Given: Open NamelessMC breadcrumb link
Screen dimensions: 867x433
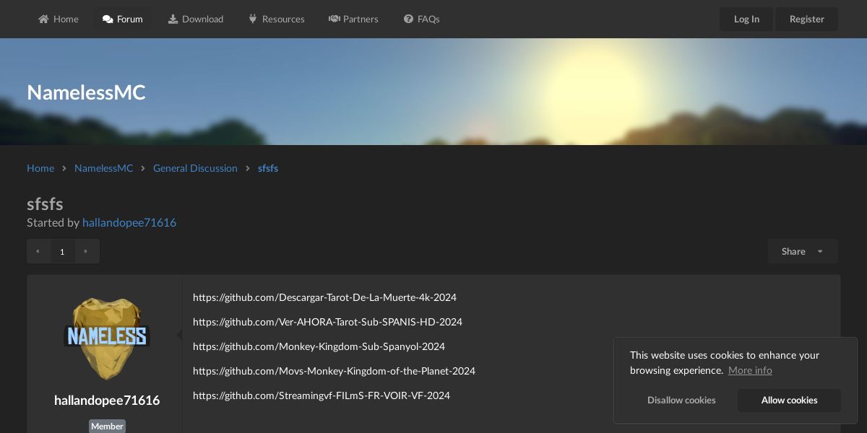Looking at the screenshot, I should coord(103,168).
